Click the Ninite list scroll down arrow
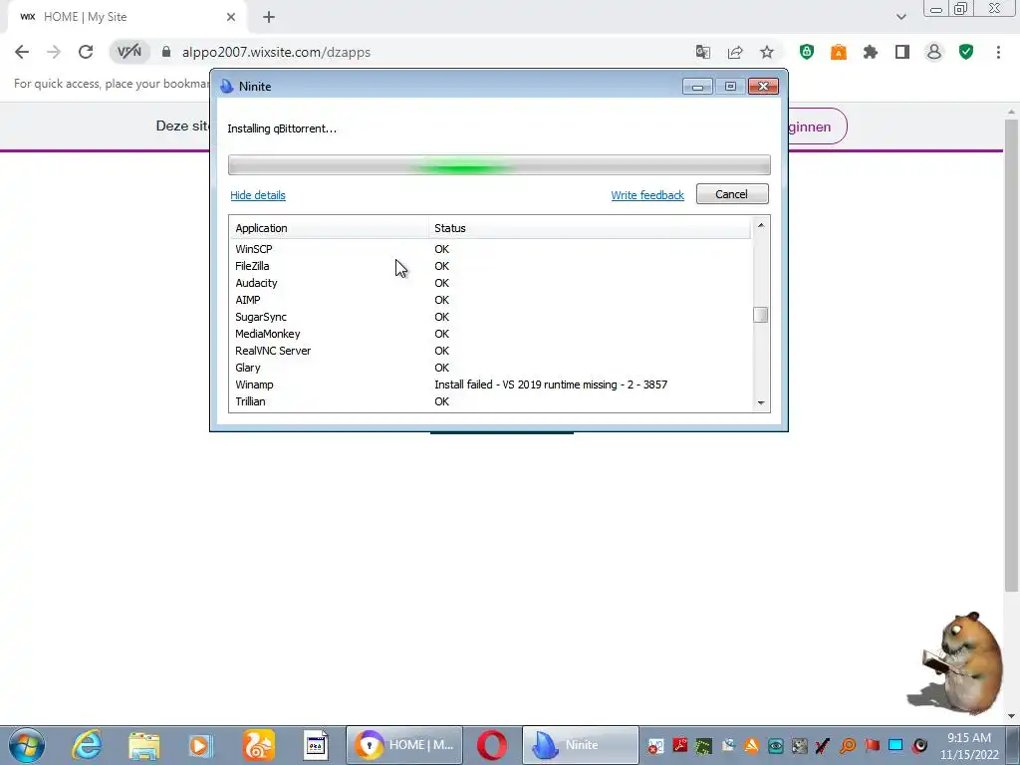Screen dimensions: 1020x765 pyautogui.click(x=760, y=403)
